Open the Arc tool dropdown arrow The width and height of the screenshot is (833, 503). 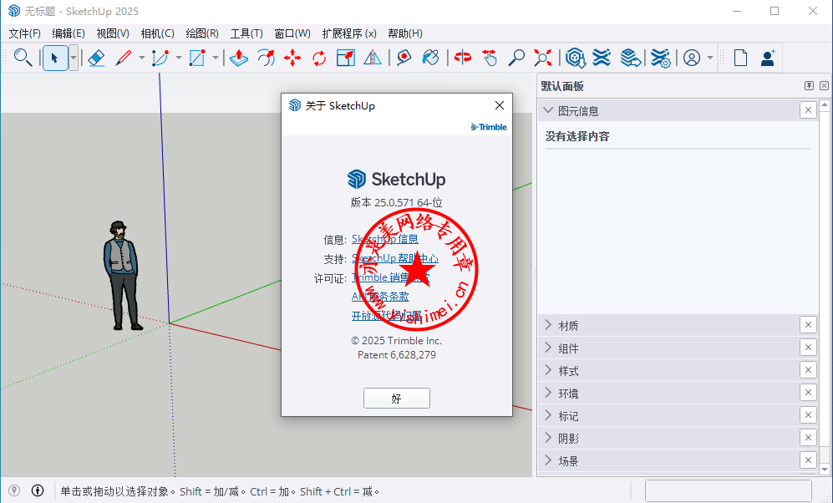click(179, 58)
